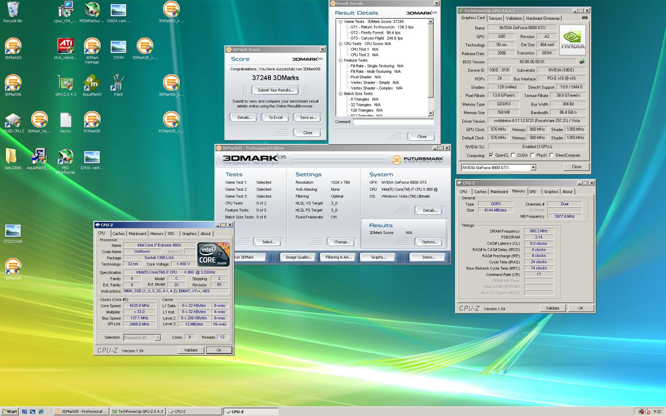Open the Hardware Giveaway tab in GPU-Z
666x416 pixels.
pos(543,18)
